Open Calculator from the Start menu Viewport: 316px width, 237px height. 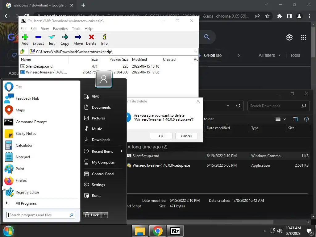pos(41,145)
